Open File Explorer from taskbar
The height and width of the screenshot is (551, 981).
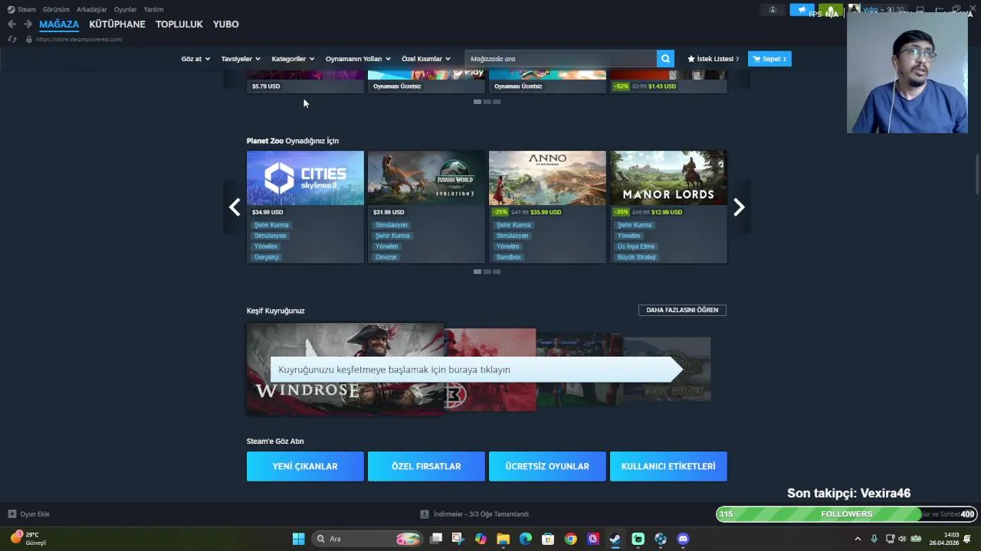(503, 539)
